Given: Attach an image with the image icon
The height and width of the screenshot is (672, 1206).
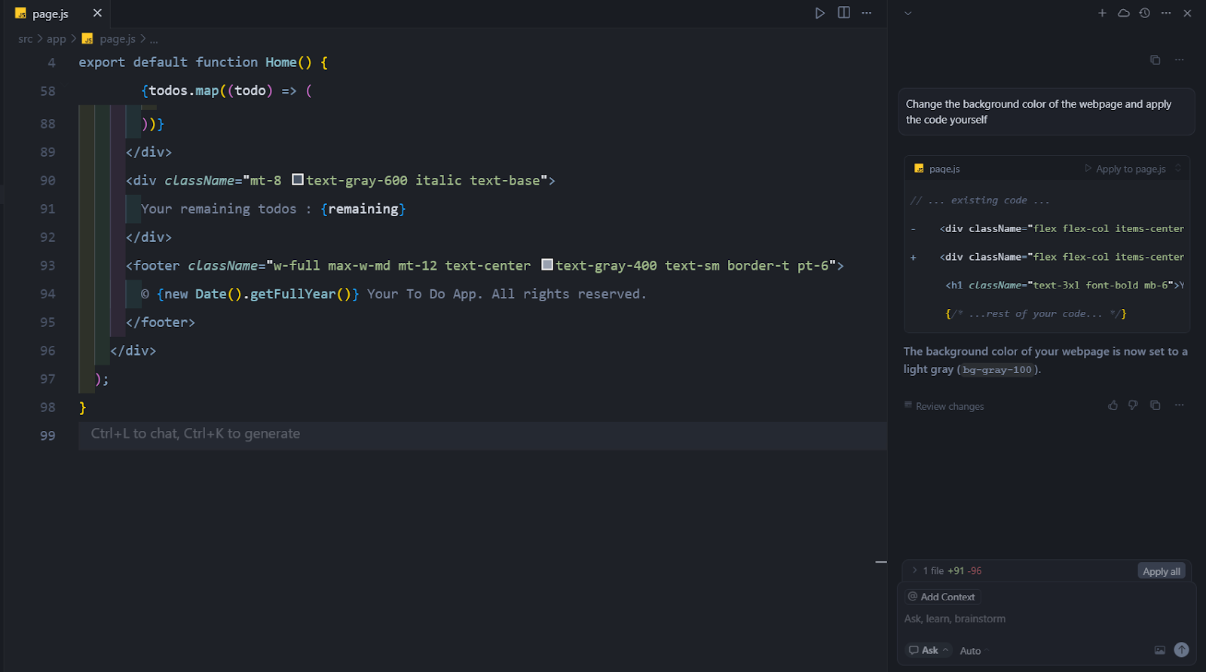Looking at the screenshot, I should [1159, 650].
